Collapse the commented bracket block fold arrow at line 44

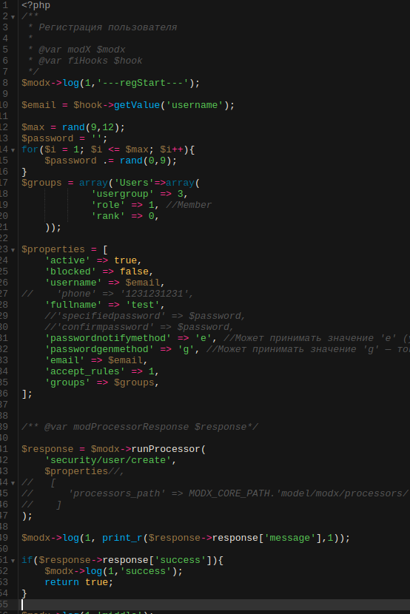(x=13, y=483)
